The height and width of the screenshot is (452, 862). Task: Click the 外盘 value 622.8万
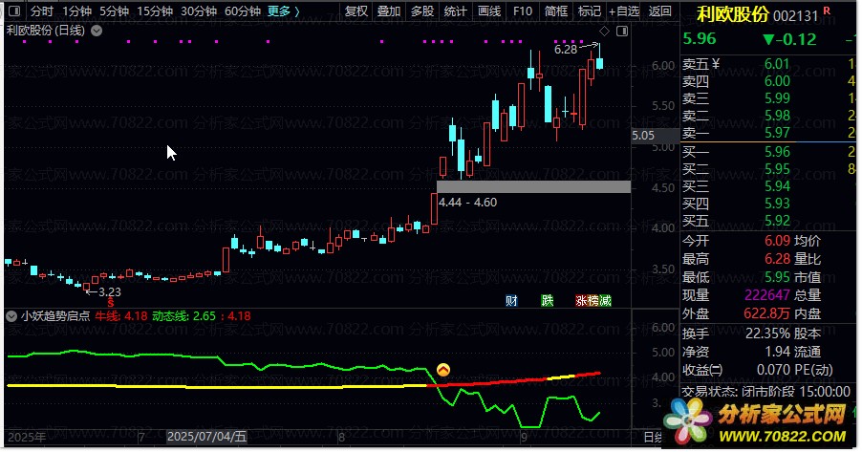pyautogui.click(x=766, y=314)
